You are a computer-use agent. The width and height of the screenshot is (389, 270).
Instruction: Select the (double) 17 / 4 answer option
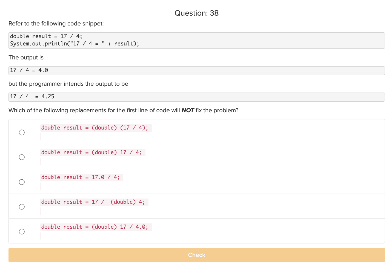tap(22, 157)
